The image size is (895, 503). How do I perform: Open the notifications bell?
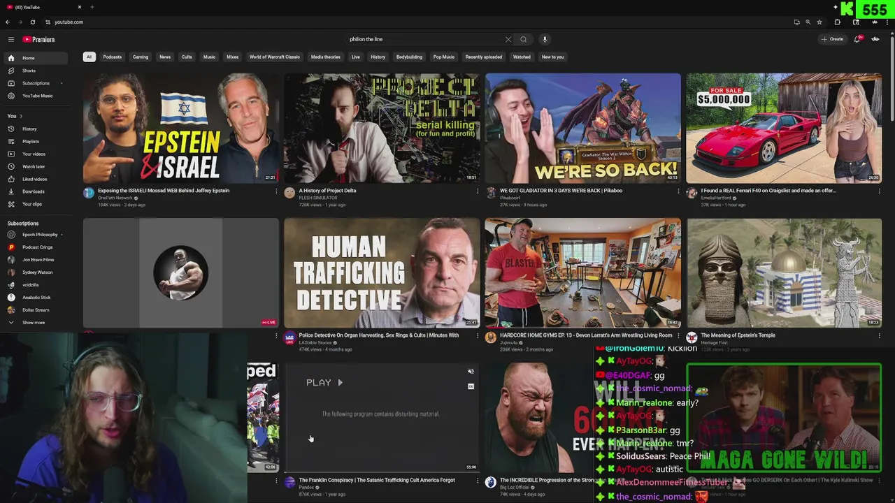(x=857, y=39)
